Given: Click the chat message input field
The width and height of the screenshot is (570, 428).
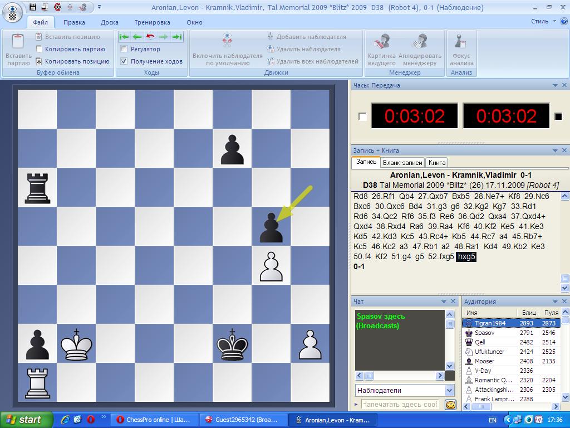Looking at the screenshot, I should coord(399,404).
